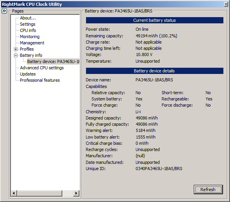Collapse the Pages panel with the double-arrow icon
Image resolution: width=230 pixels, height=202 pixels.
click(4, 11)
